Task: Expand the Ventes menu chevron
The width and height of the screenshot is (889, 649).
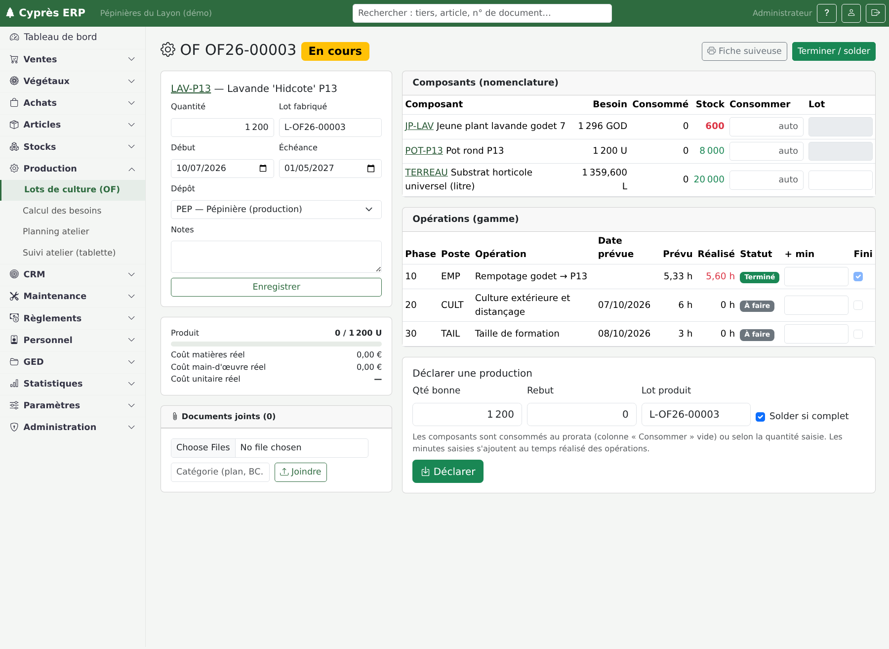Action: [x=131, y=59]
